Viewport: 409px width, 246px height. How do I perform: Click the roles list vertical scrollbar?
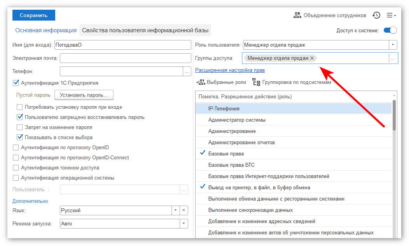[394, 115]
